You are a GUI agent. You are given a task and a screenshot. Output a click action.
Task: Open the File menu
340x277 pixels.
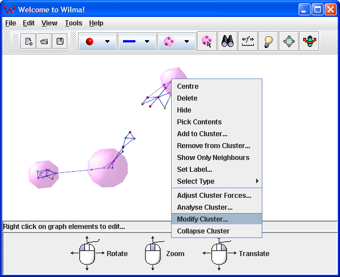coord(11,23)
